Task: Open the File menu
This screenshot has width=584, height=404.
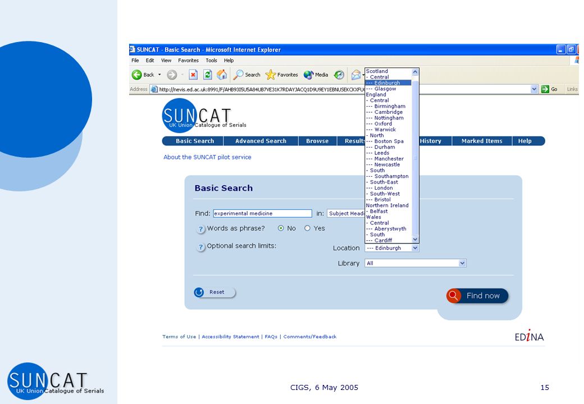Action: (135, 60)
